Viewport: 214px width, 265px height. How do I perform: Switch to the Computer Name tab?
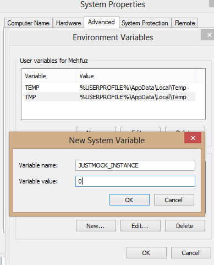29,23
